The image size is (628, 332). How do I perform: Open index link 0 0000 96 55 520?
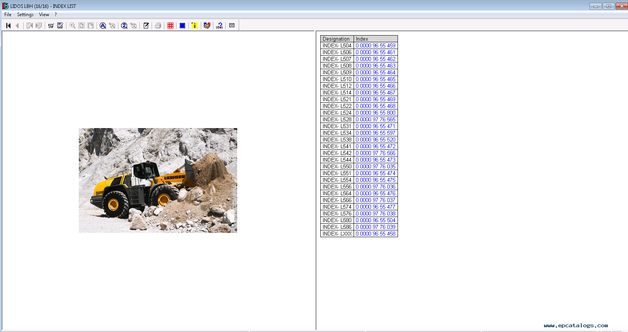pyautogui.click(x=375, y=140)
